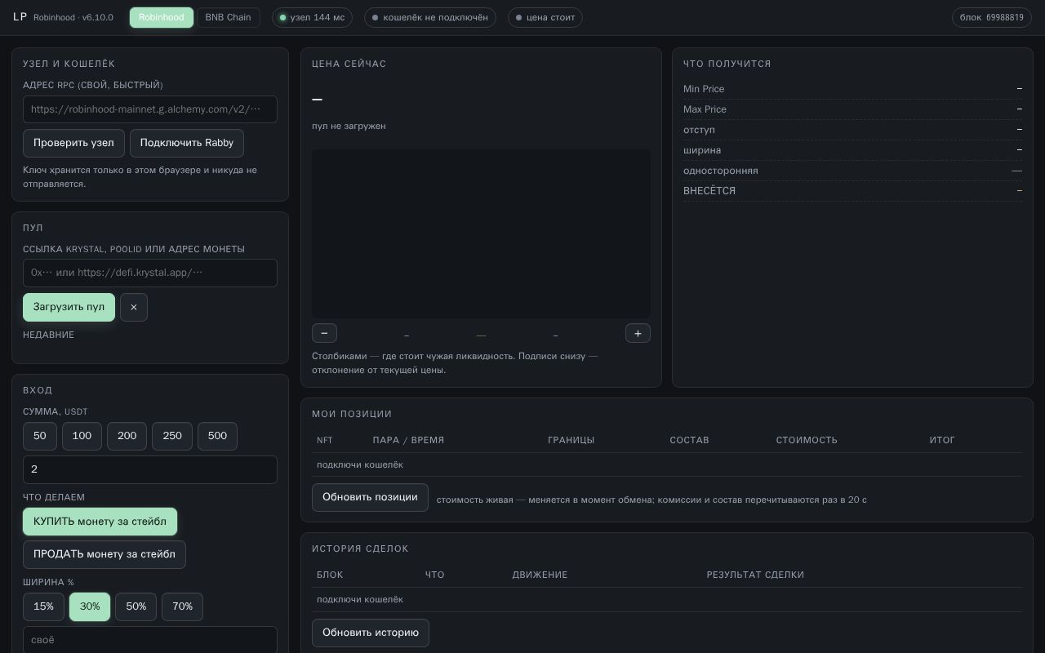Click the кошелёк не подключён status pill
The image size is (1045, 653).
click(x=430, y=17)
